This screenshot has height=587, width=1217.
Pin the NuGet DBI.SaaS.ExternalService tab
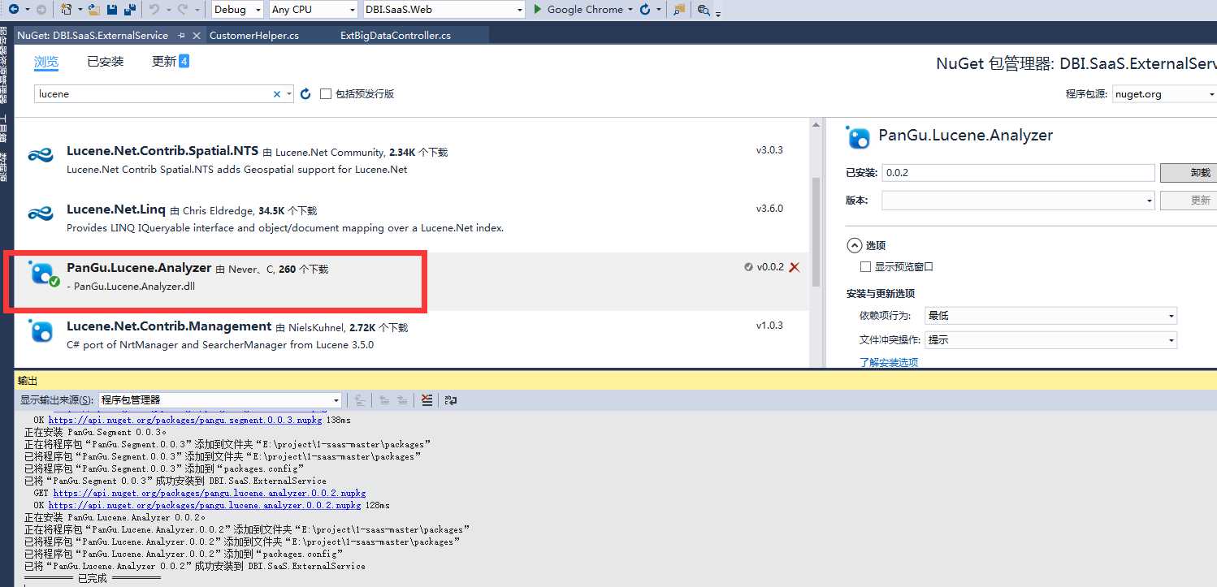[180, 36]
